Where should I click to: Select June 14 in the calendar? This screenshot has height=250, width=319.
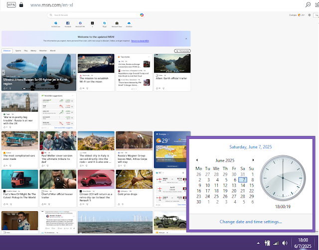(x=243, y=185)
